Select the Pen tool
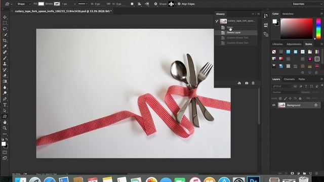 pos(5,99)
